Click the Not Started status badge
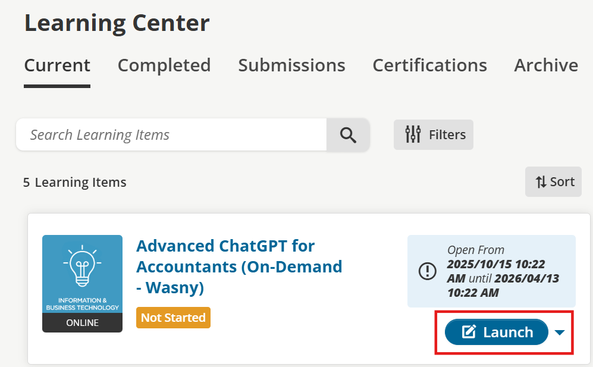593x367 pixels. pyautogui.click(x=173, y=318)
